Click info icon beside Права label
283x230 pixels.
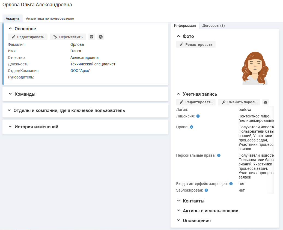tap(192, 127)
